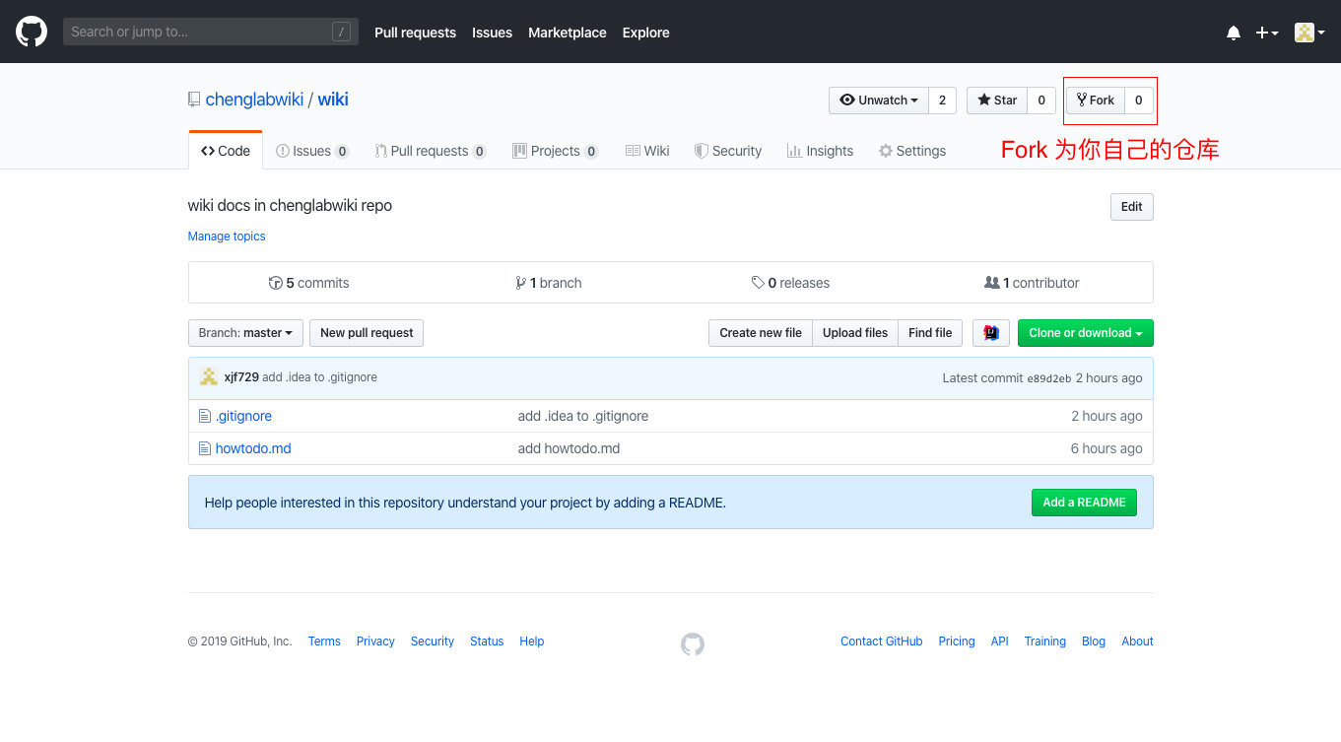Open Explore in top navigation
Viewport: 1341px width, 742px height.
(x=645, y=33)
